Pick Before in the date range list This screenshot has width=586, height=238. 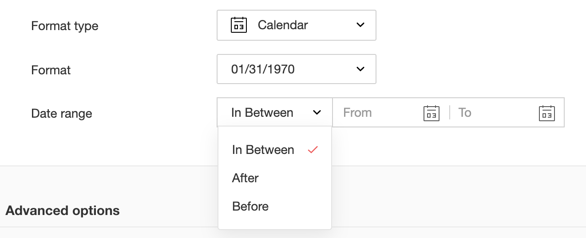point(250,207)
